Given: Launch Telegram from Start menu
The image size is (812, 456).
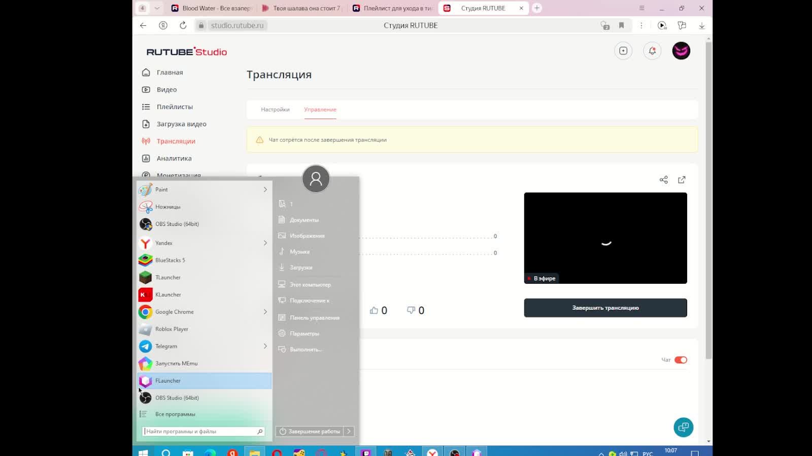Looking at the screenshot, I should (204, 347).
